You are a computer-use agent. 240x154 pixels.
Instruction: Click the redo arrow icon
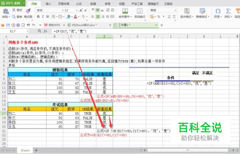tap(33, 25)
